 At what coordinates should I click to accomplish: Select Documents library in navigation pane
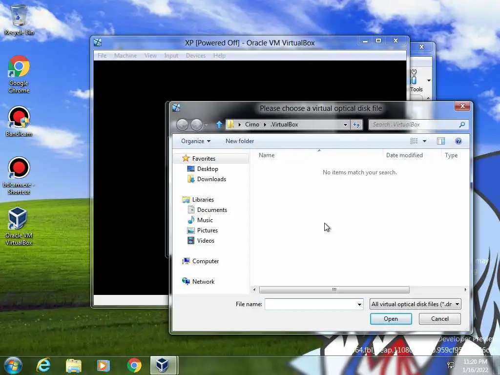[x=212, y=210]
